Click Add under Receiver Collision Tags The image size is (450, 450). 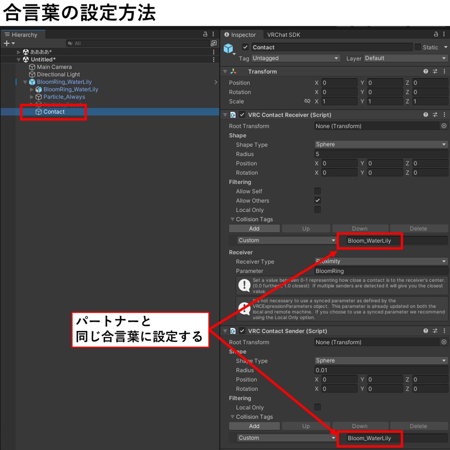[254, 229]
